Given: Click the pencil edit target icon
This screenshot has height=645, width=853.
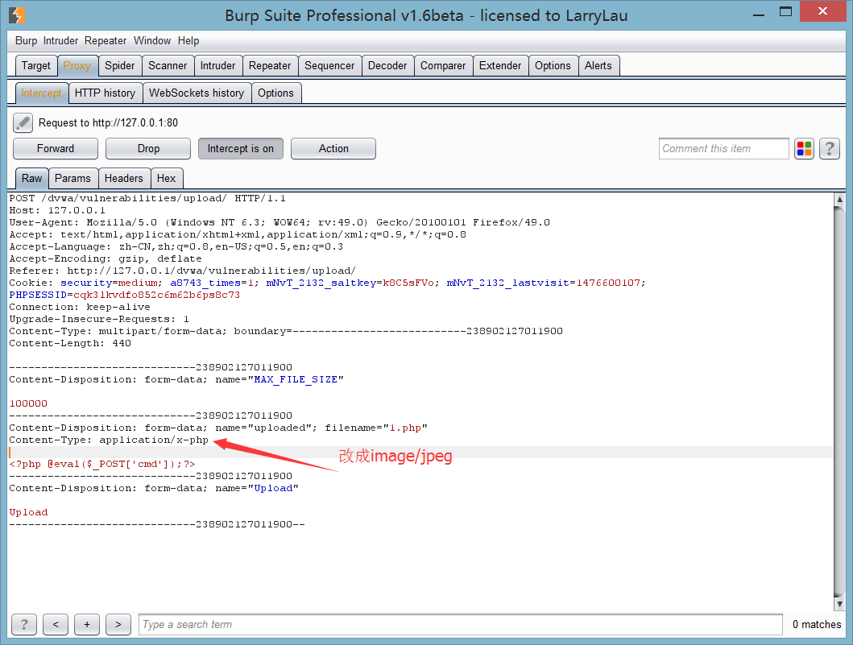Looking at the screenshot, I should (23, 123).
